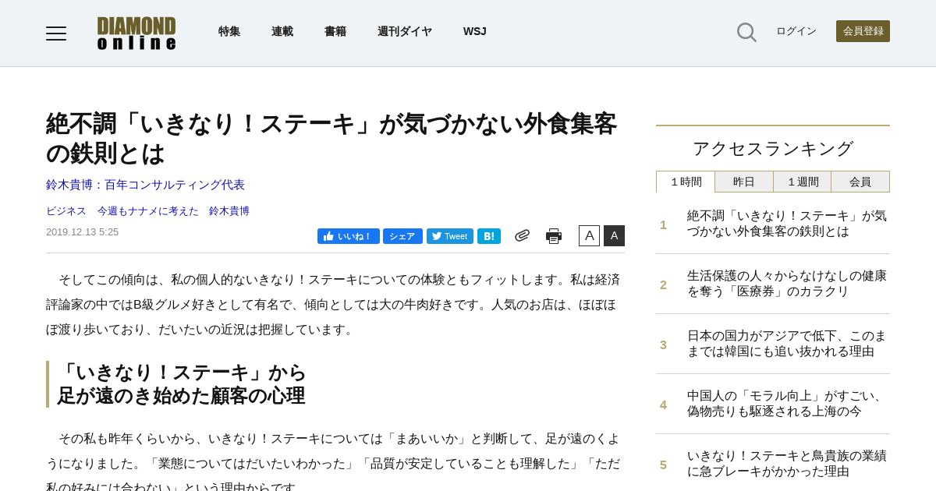Open ranking 5 article いきなり！ステーキと鳥貴族

pos(787,464)
